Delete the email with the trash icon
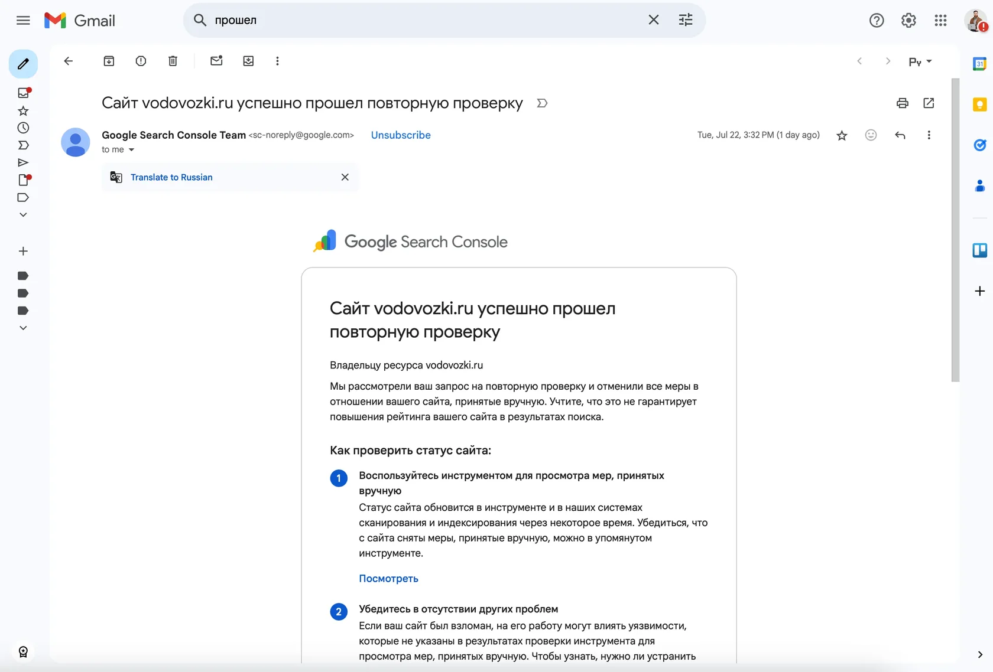This screenshot has height=672, width=993. (173, 61)
